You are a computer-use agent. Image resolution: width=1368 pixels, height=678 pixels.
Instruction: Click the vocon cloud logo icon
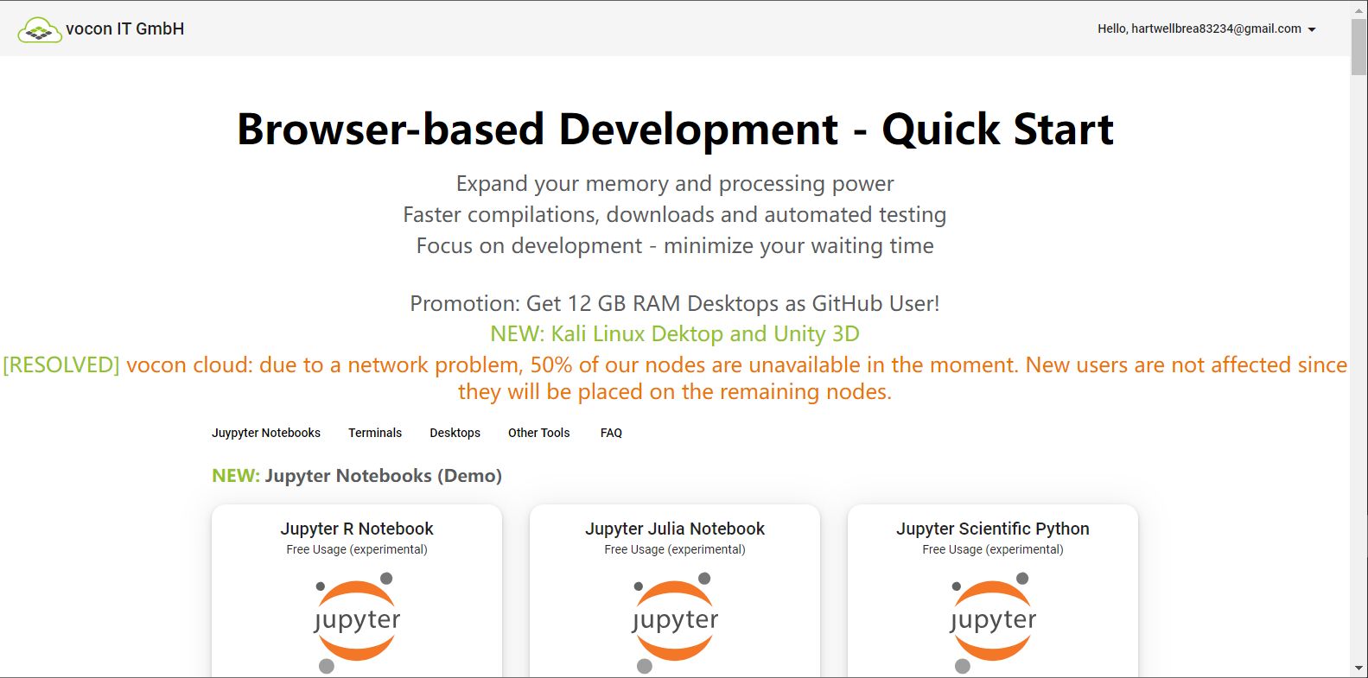click(40, 30)
